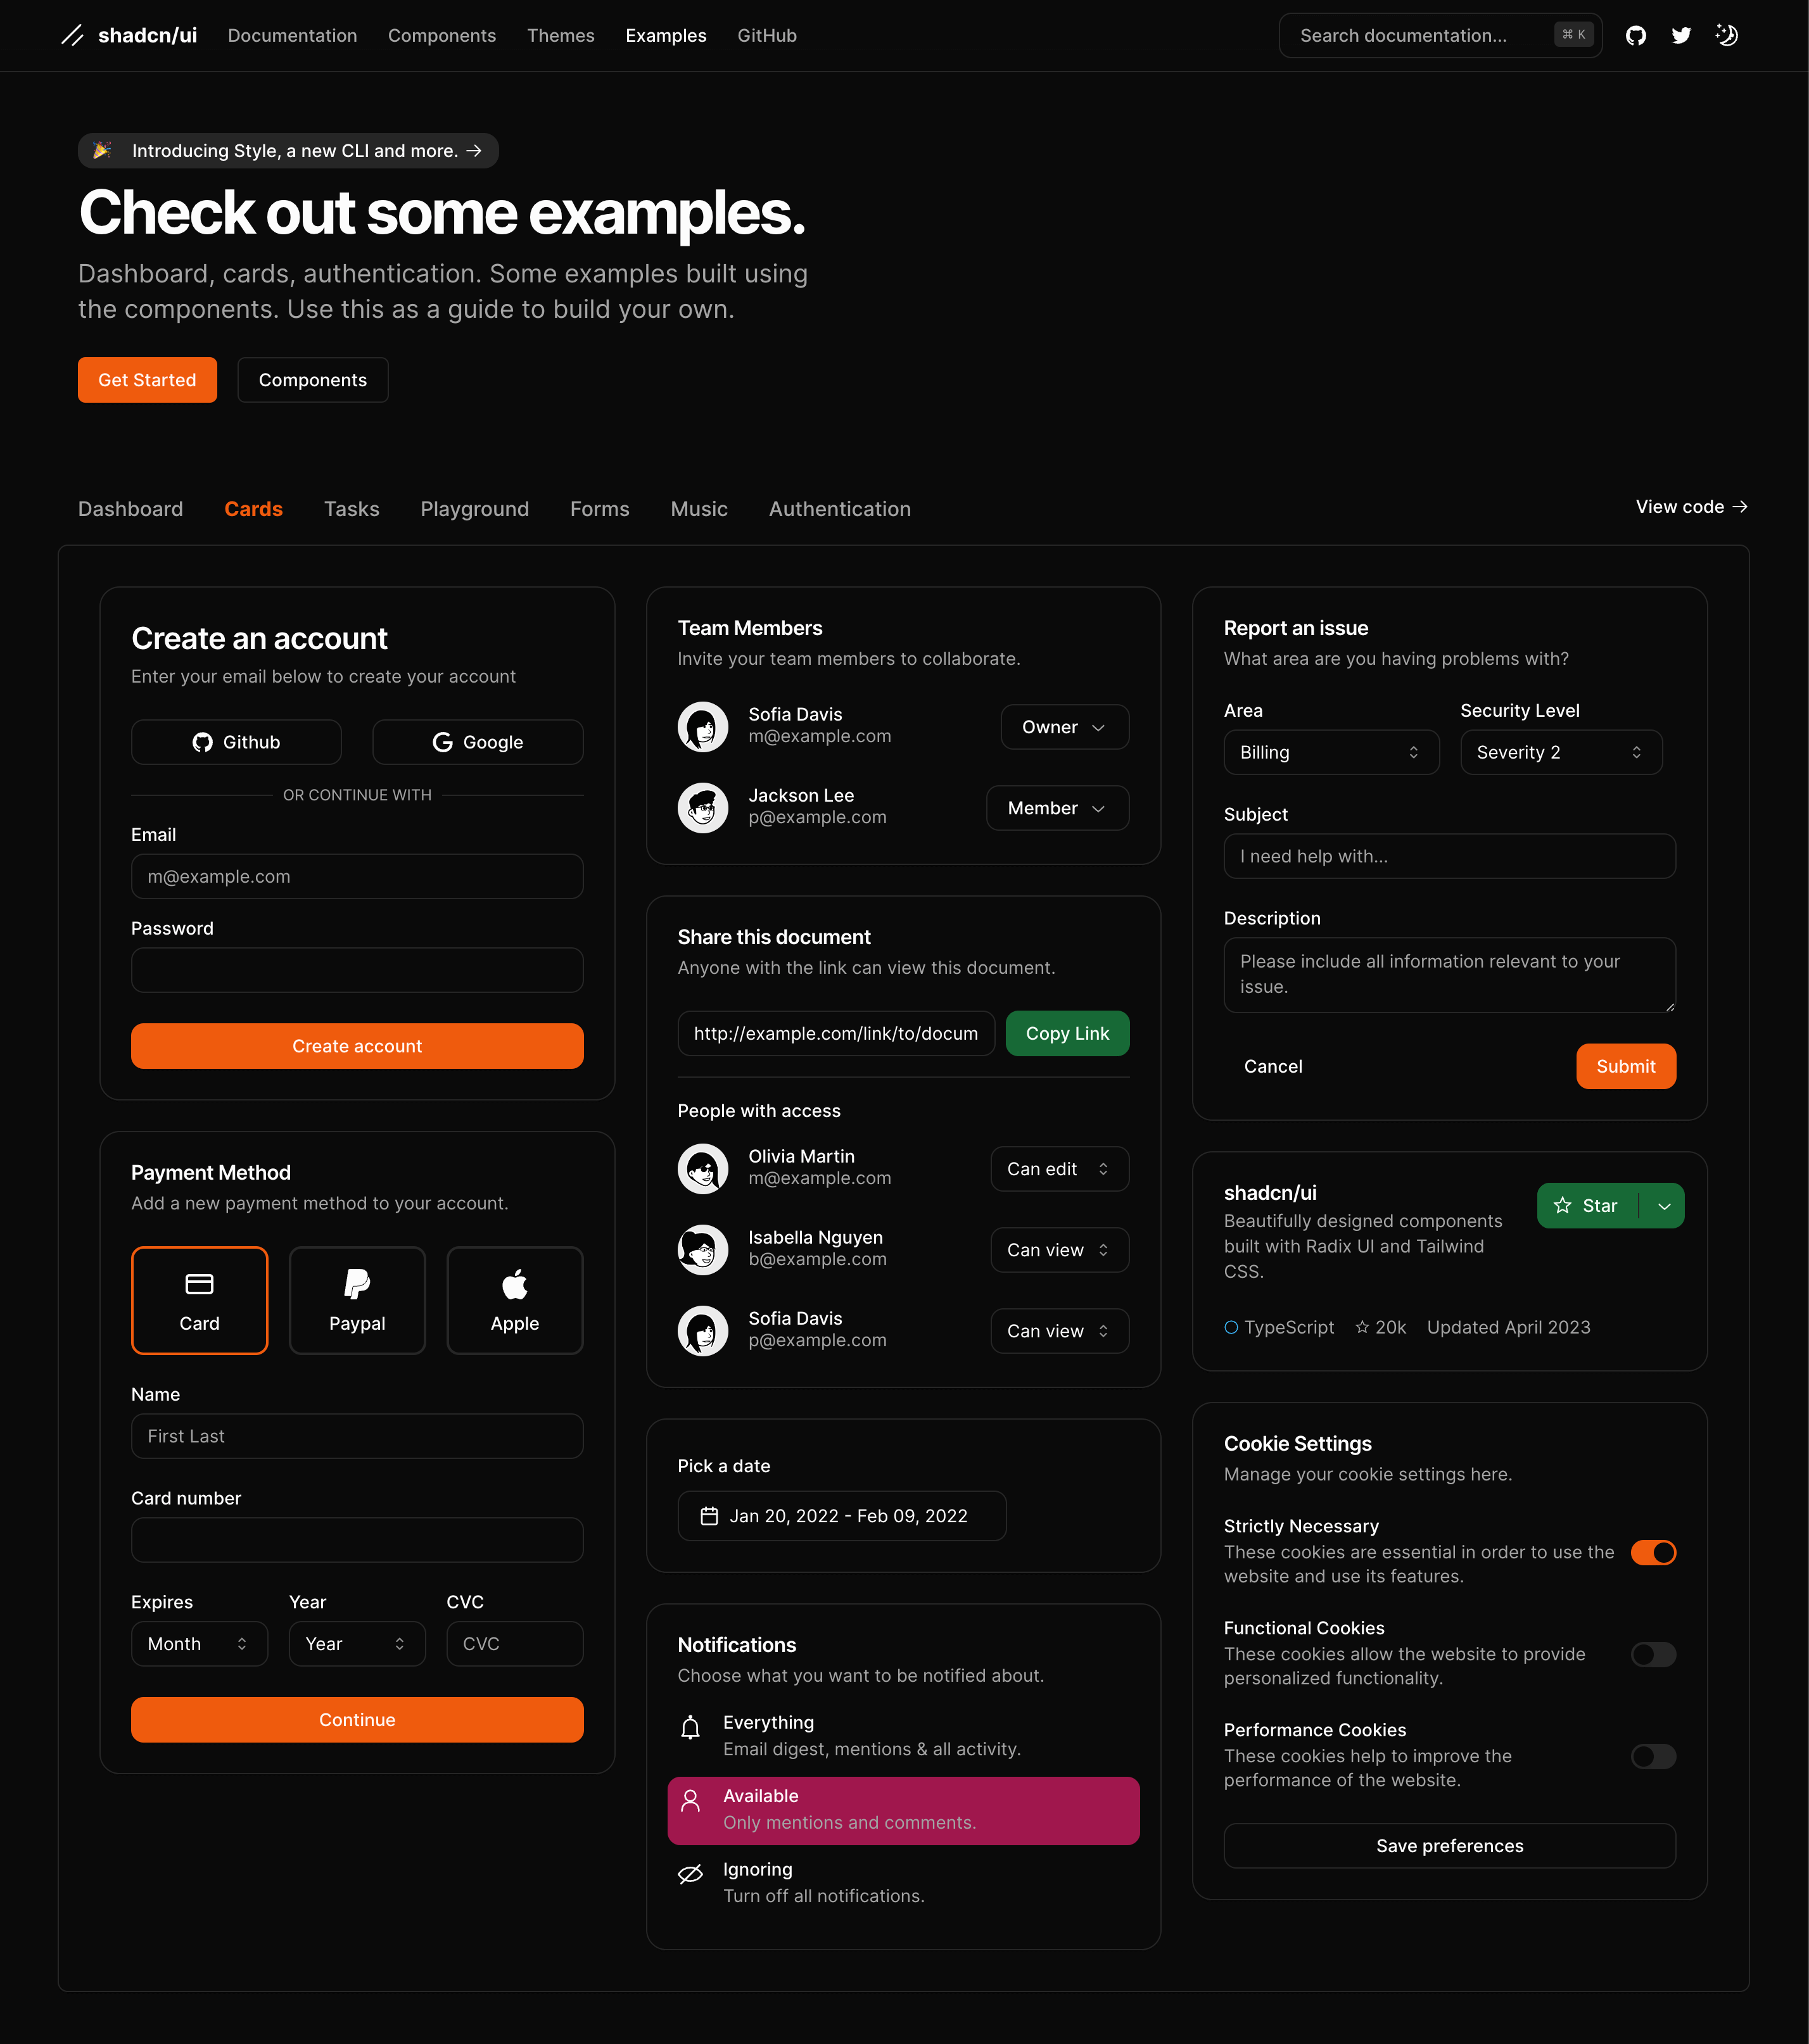
Task: Focus the Subject input field
Action: [1449, 856]
